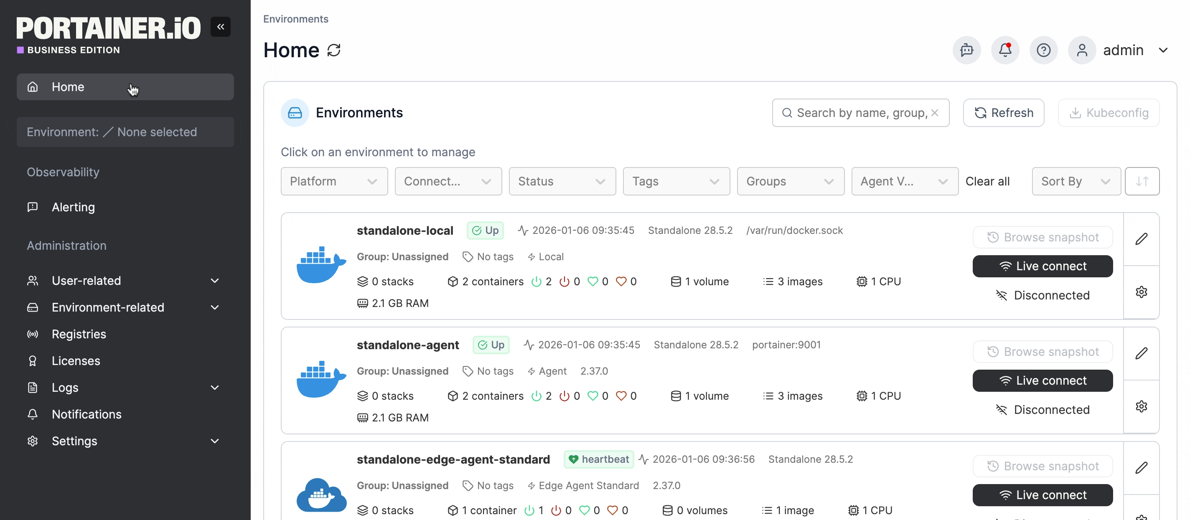Viewport: 1190px width, 520px height.
Task: Open the AI assistant robot icon
Action: point(966,50)
